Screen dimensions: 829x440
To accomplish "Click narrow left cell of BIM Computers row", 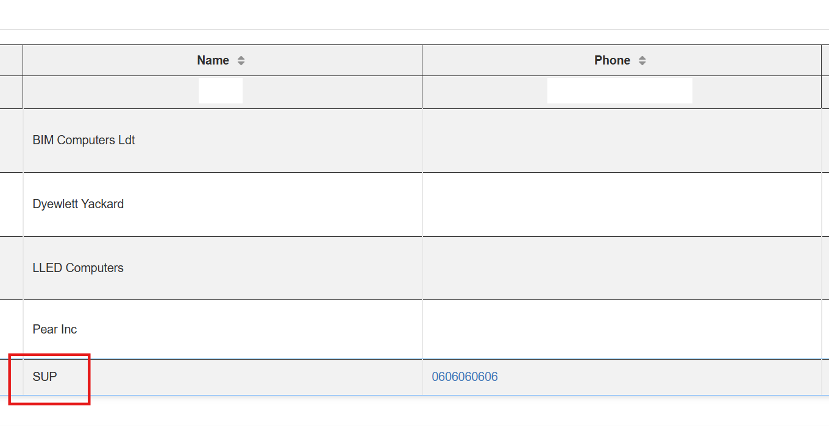I will (x=11, y=141).
